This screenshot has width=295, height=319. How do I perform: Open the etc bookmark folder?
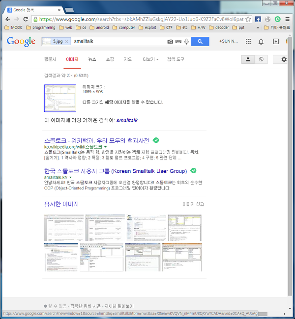tap(182, 27)
